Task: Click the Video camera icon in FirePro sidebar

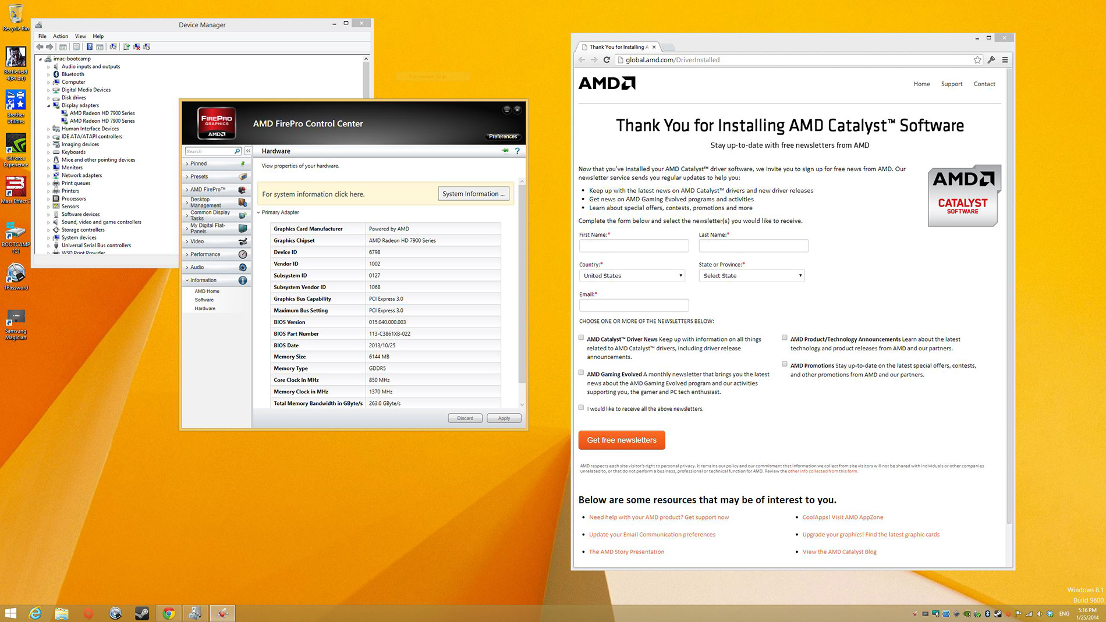Action: [243, 241]
